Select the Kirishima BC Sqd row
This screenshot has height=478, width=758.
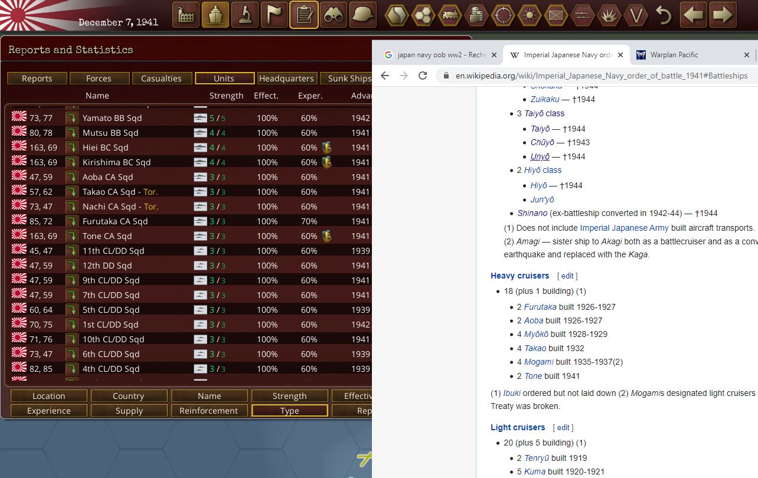(x=190, y=162)
